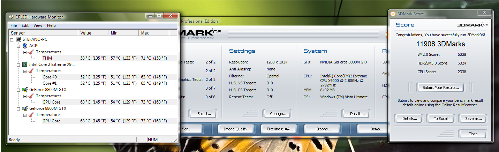Open the File menu in Hardware Monitor

14,25
